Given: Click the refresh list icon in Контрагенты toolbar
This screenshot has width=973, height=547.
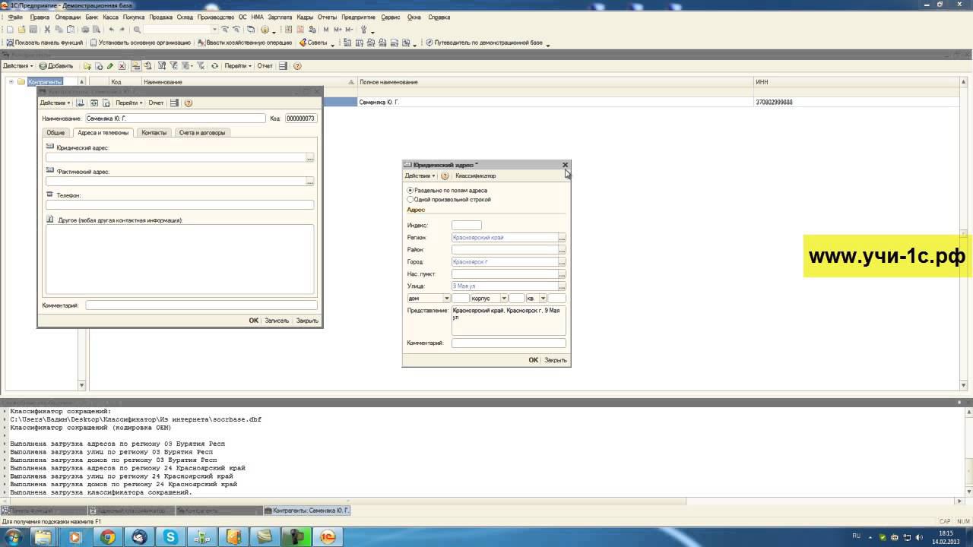Looking at the screenshot, I should tap(214, 66).
